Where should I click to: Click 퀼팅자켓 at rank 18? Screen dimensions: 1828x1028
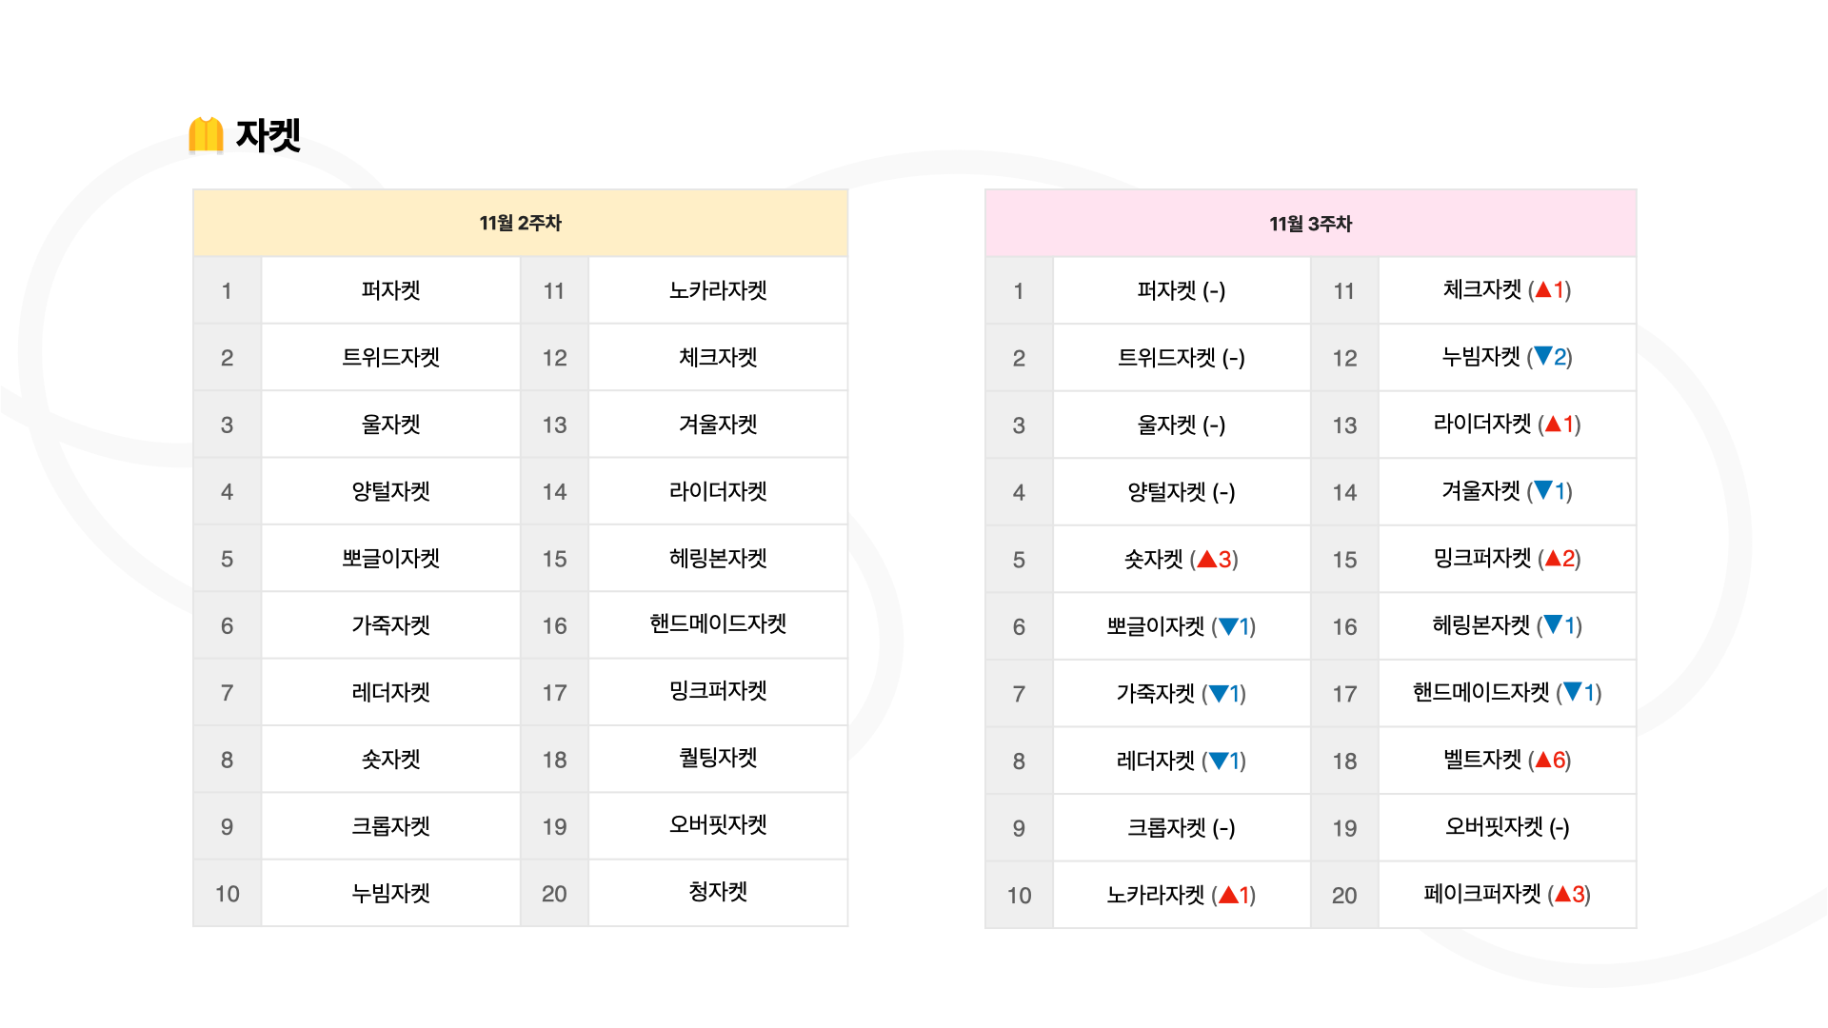click(718, 759)
